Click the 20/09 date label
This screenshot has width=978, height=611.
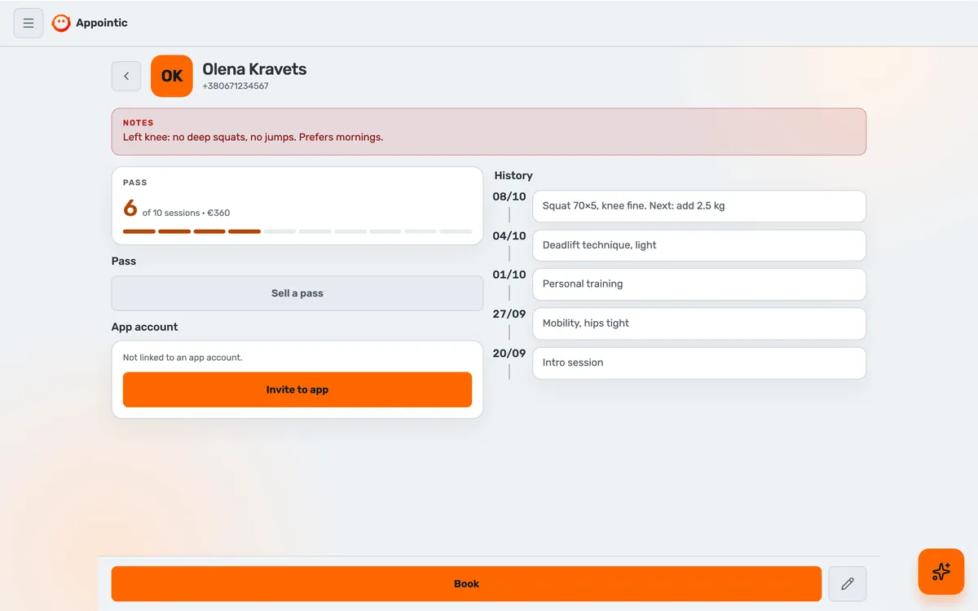point(509,354)
